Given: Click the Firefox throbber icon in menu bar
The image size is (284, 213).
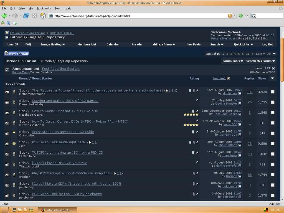Looking at the screenshot, I should tap(281, 8).
